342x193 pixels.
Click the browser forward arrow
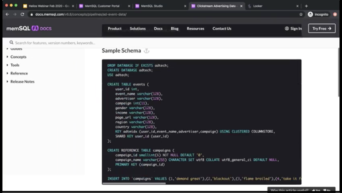click(15, 14)
